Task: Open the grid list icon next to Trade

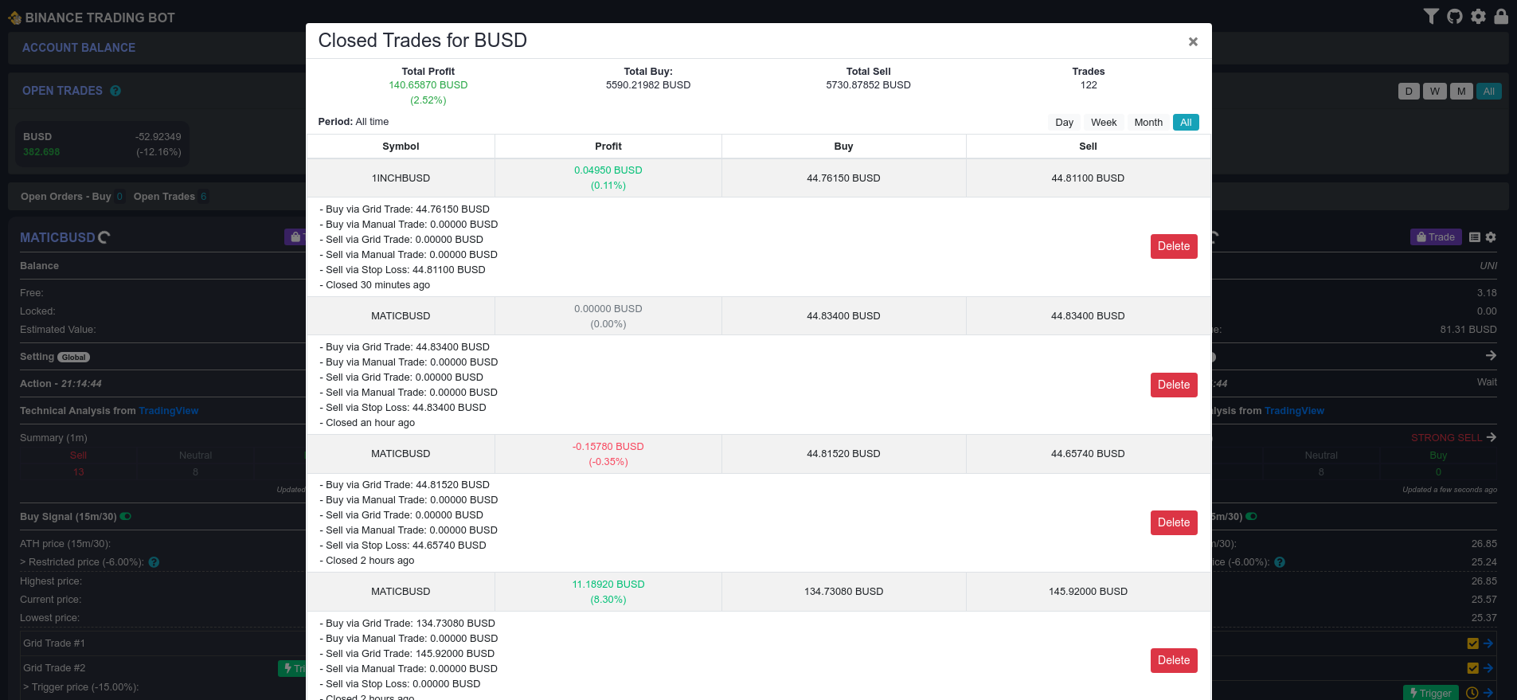Action: click(x=1475, y=237)
